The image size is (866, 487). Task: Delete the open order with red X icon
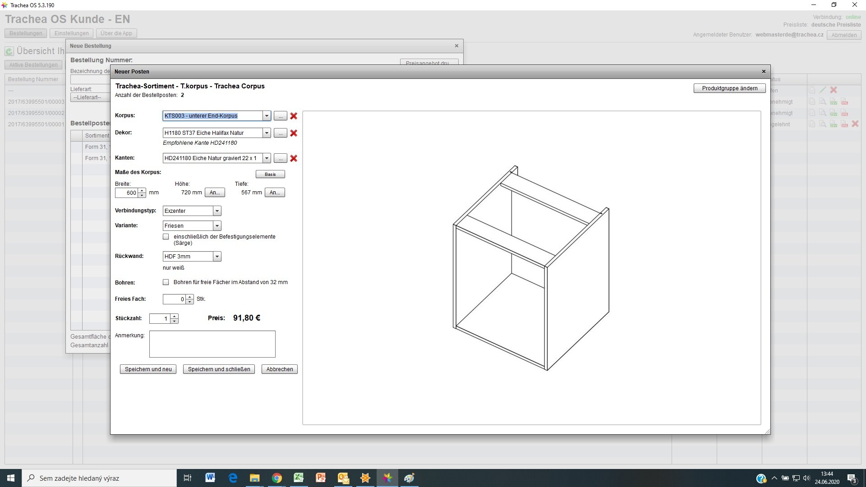pos(834,90)
